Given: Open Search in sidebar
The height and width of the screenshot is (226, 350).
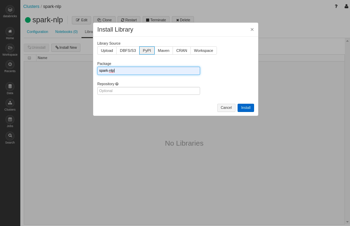Looking at the screenshot, I should 10,138.
